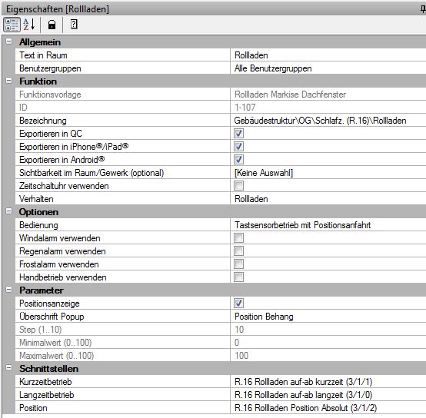
Task: Select Langzeitbetrieb address value 3/1/0
Action: [328, 395]
